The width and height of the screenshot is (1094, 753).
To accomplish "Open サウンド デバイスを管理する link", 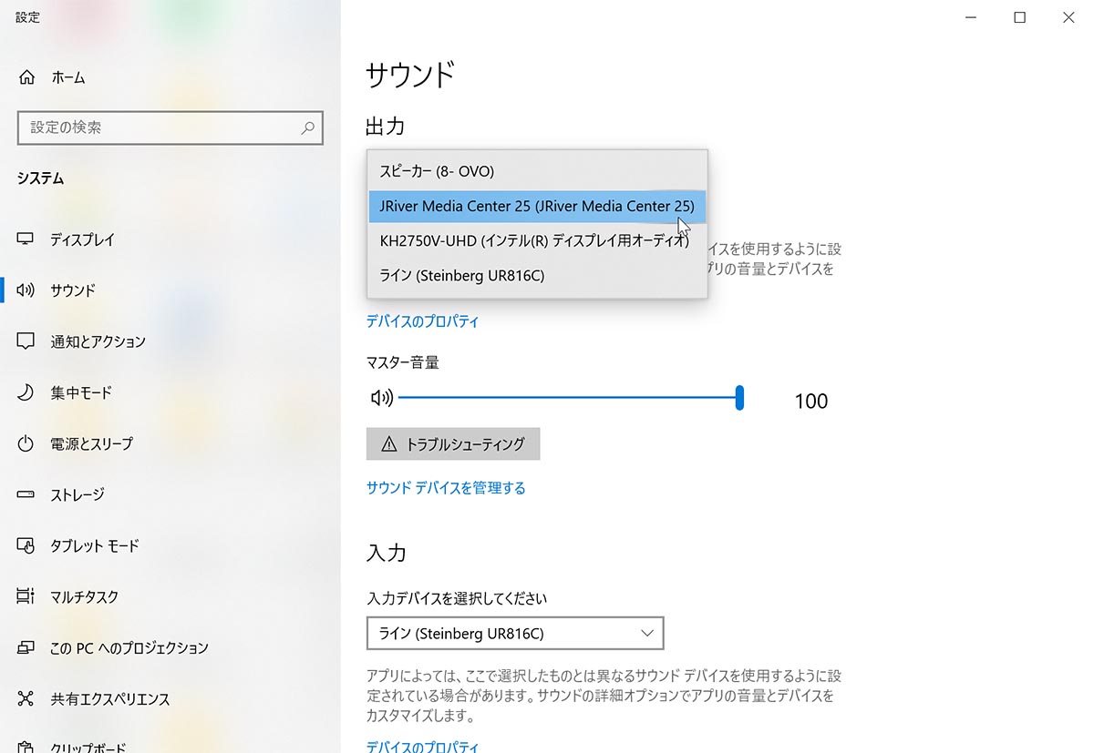I will click(x=444, y=488).
